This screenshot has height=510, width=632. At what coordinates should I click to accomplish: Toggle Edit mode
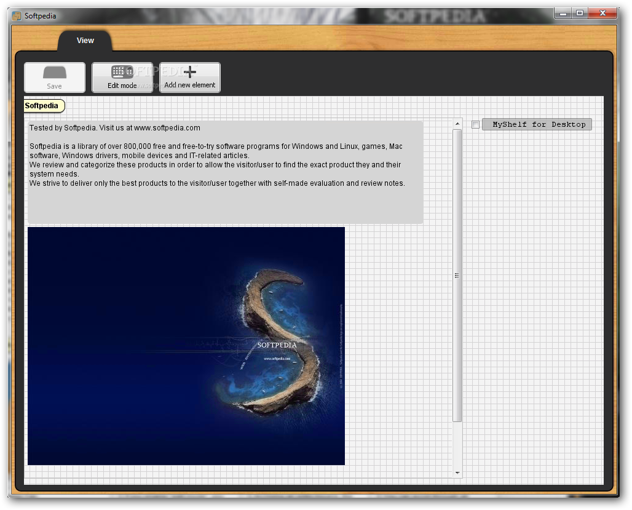[x=122, y=78]
